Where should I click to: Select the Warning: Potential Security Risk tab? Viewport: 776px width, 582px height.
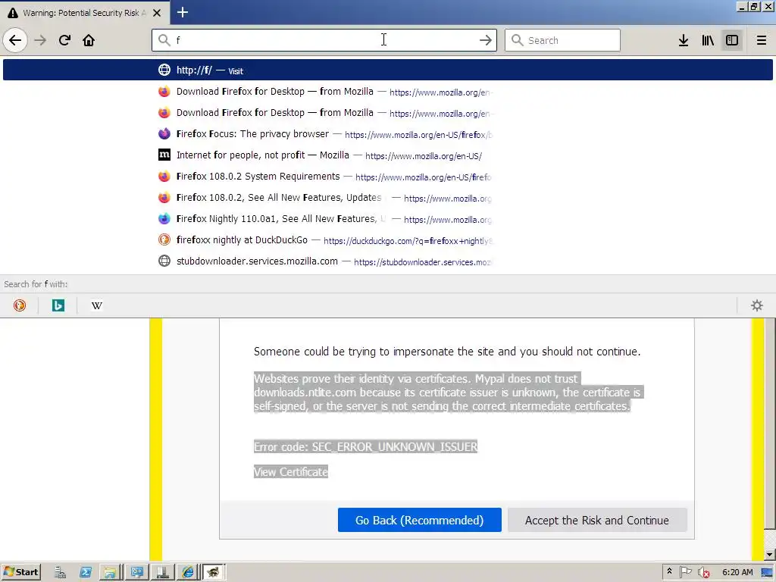[85, 13]
